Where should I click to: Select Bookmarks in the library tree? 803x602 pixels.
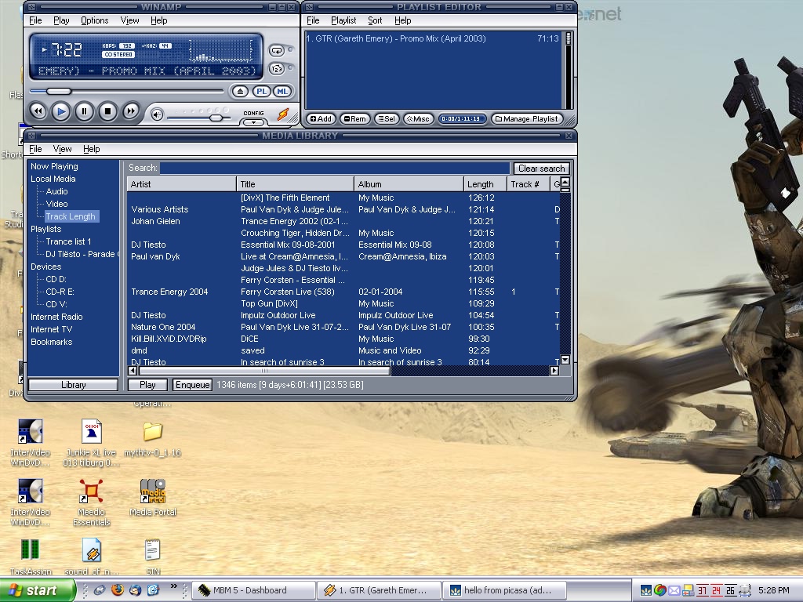(x=51, y=342)
